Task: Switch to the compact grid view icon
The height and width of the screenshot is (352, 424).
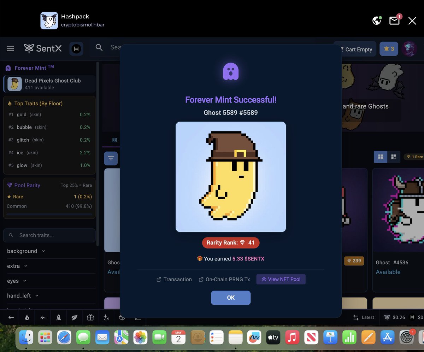Action: (x=394, y=157)
